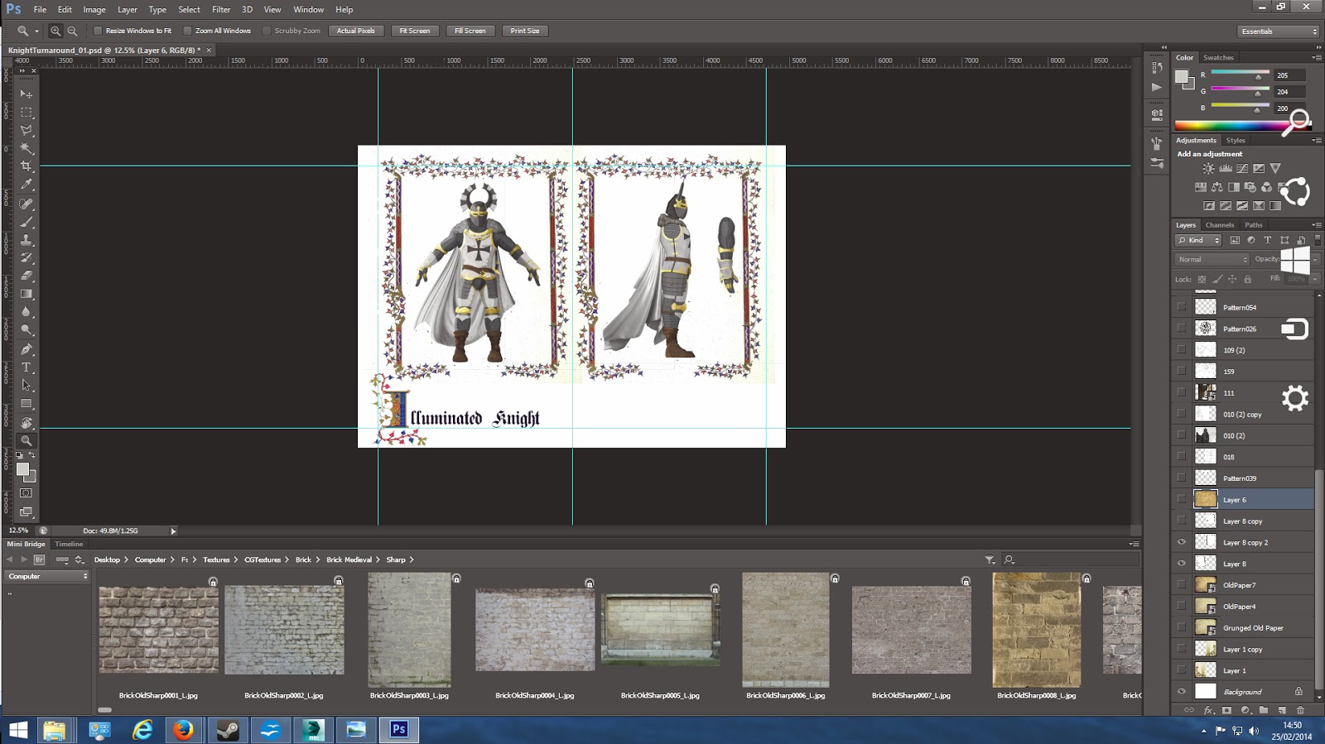
Task: Open the Normal blend mode dropdown
Action: tap(1212, 259)
